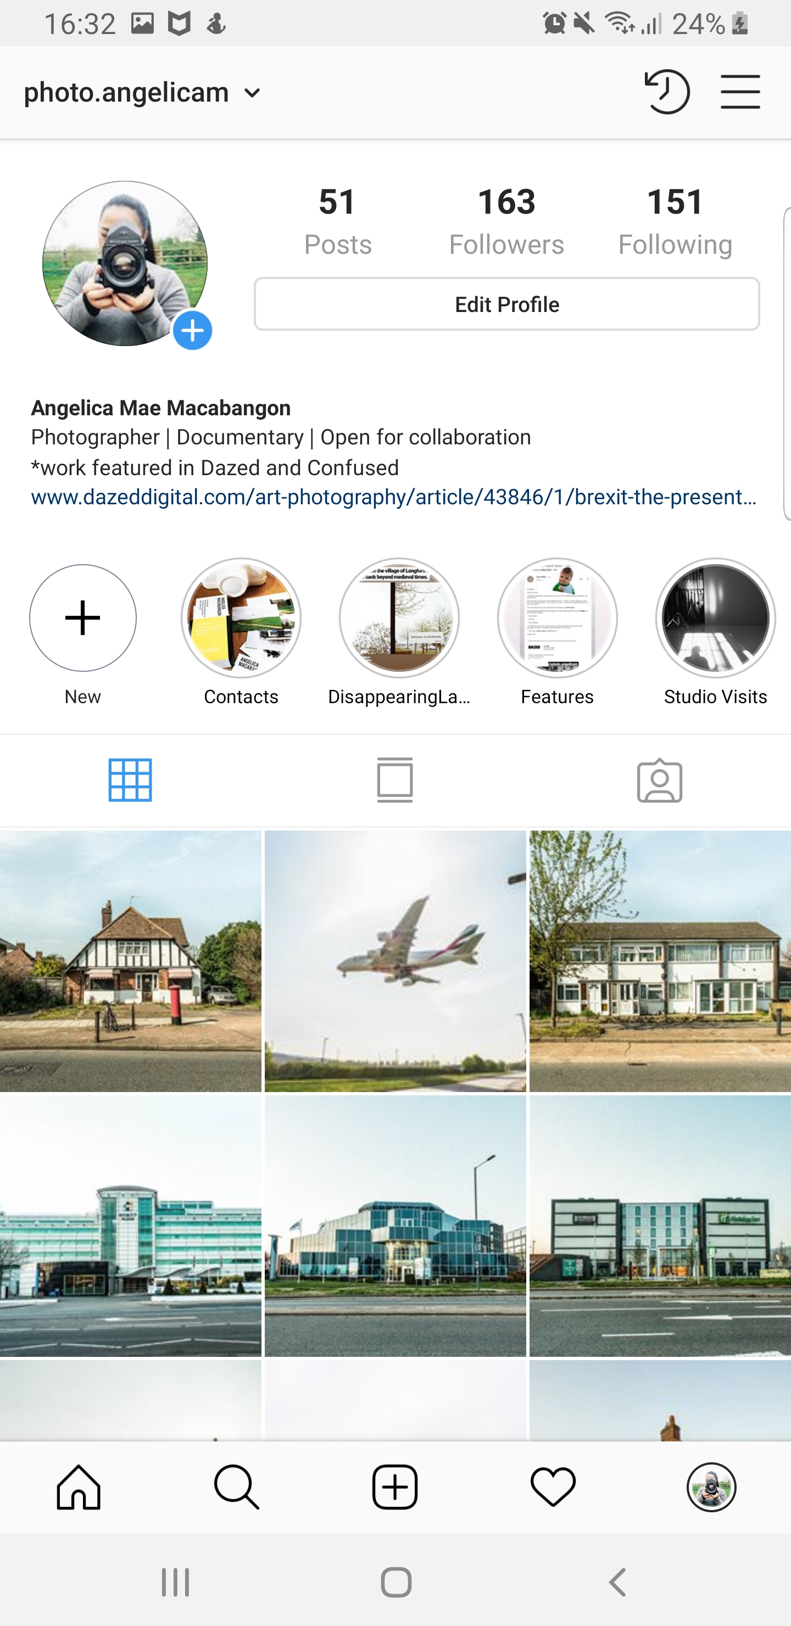Tap the blue plus badge on profile photo
The width and height of the screenshot is (791, 1626).
coord(193,330)
